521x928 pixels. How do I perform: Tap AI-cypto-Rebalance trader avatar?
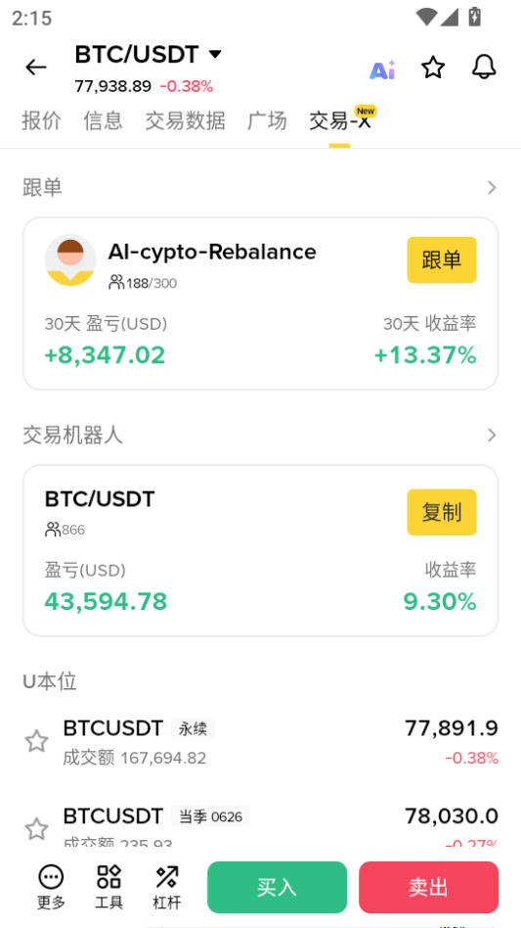point(70,260)
